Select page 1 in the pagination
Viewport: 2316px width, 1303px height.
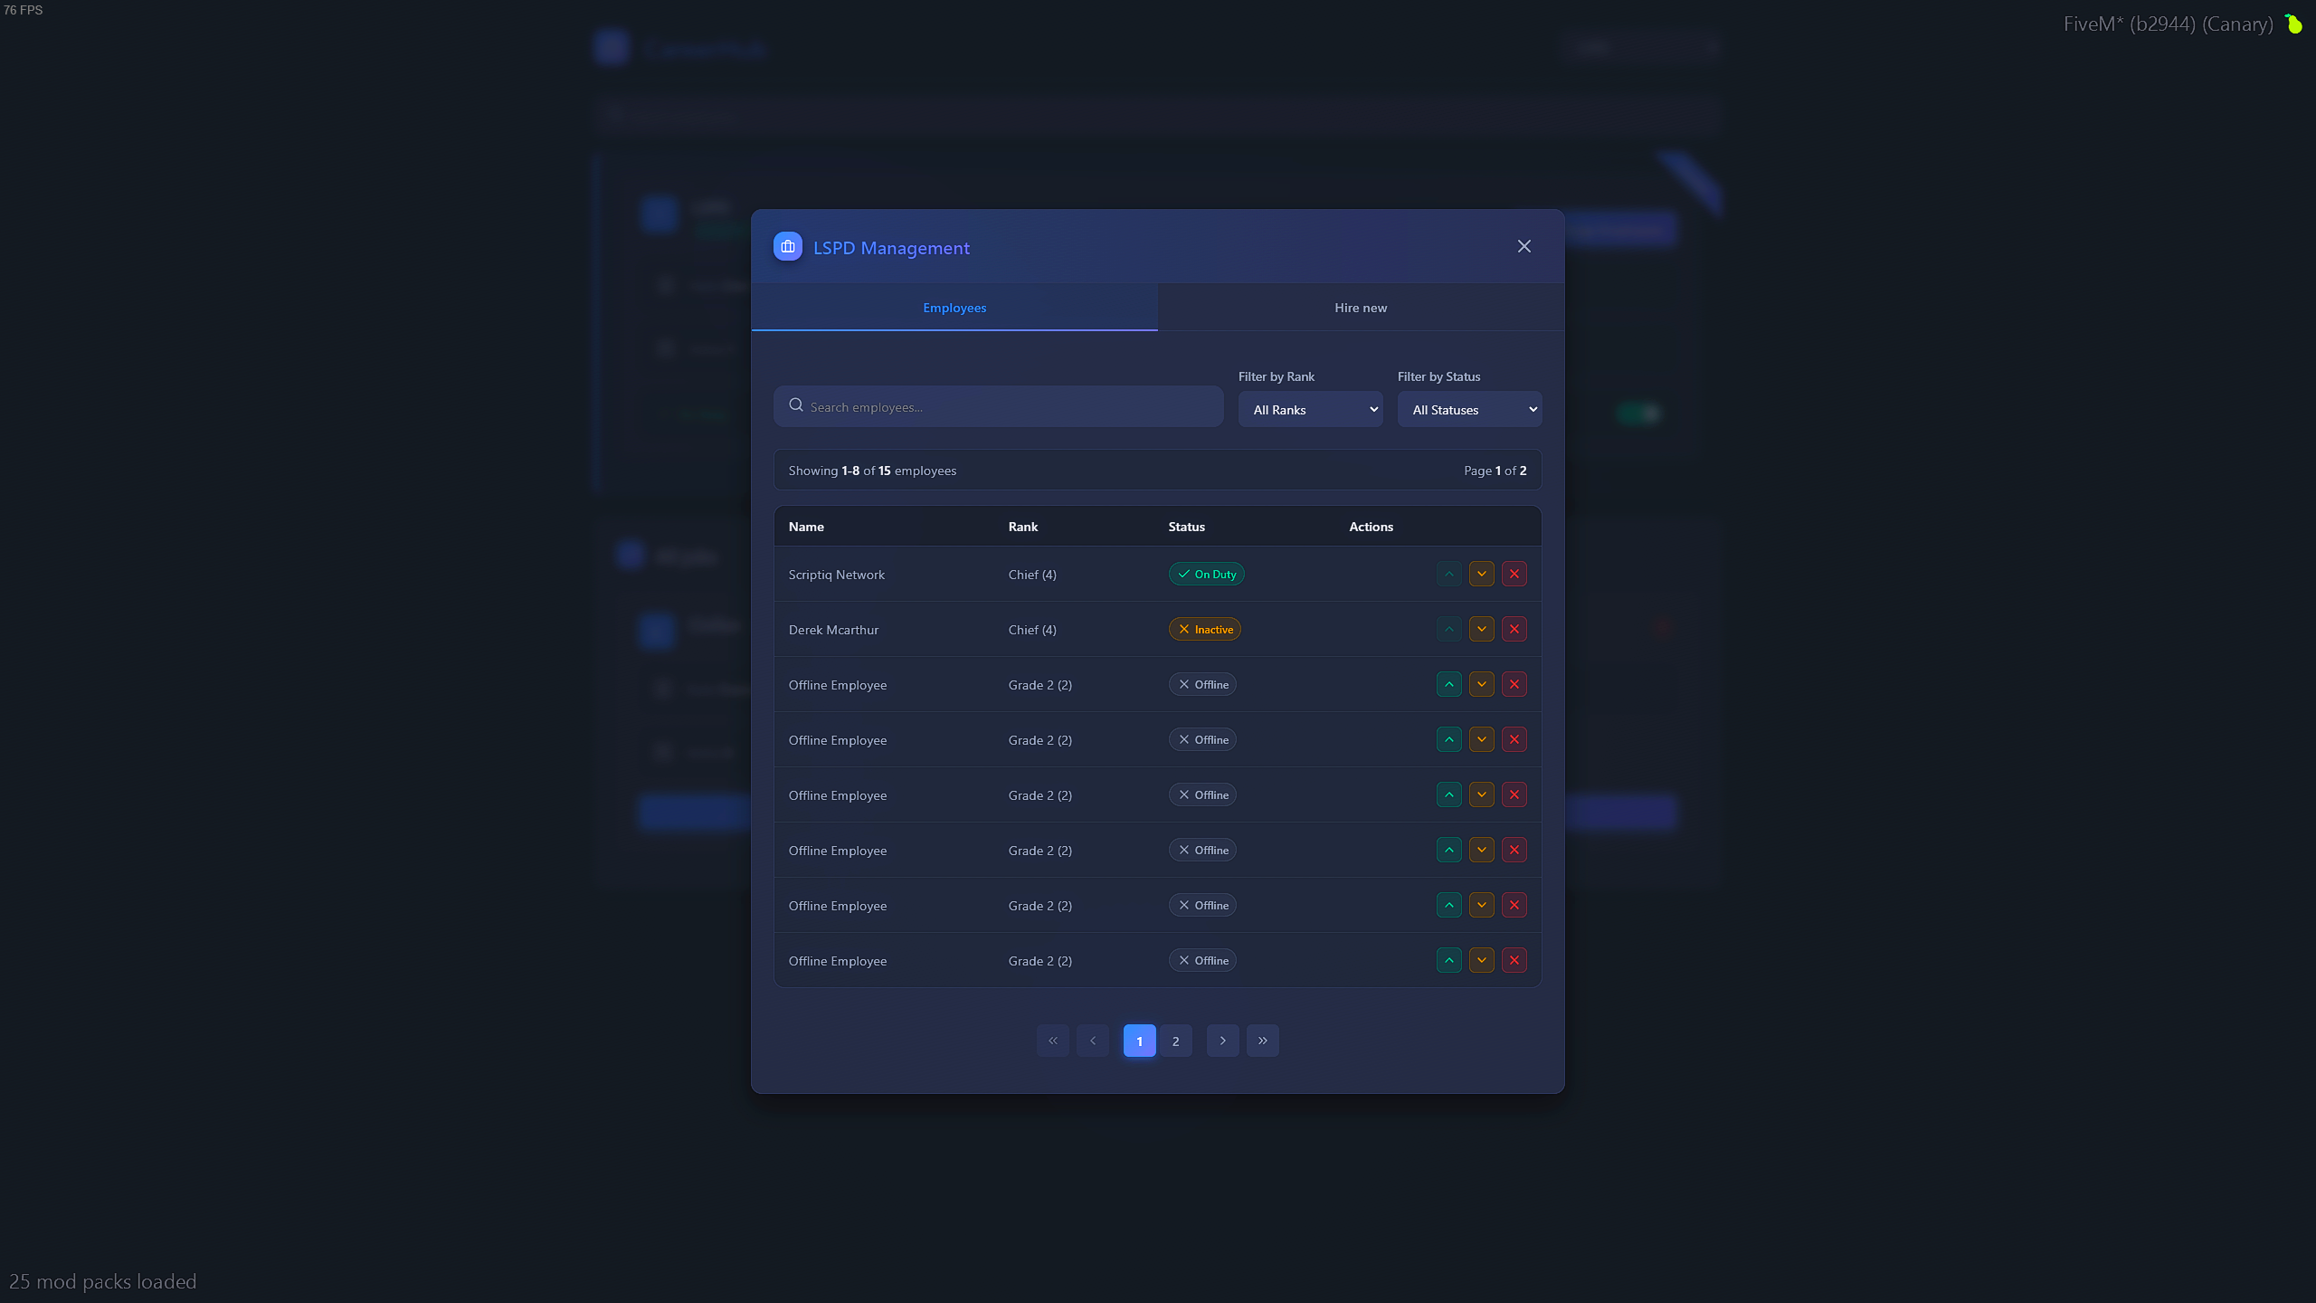pos(1139,1041)
